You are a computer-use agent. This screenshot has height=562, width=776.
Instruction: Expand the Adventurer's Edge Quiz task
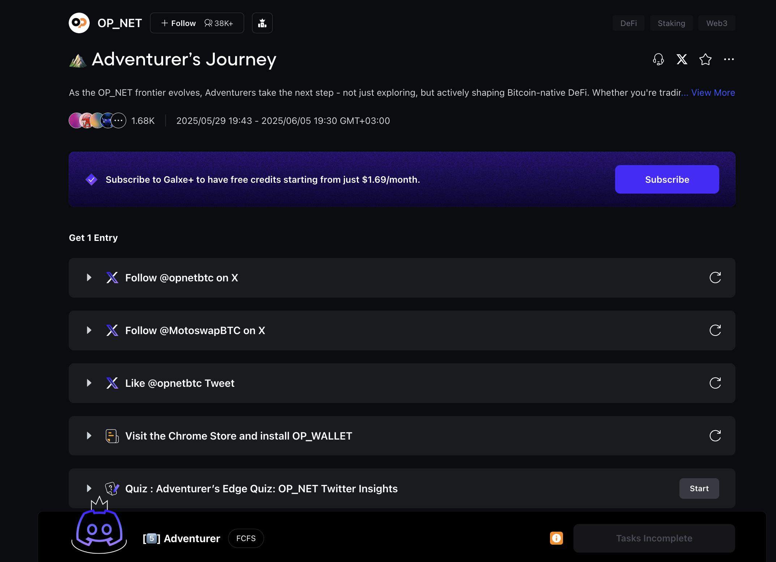pyautogui.click(x=89, y=489)
